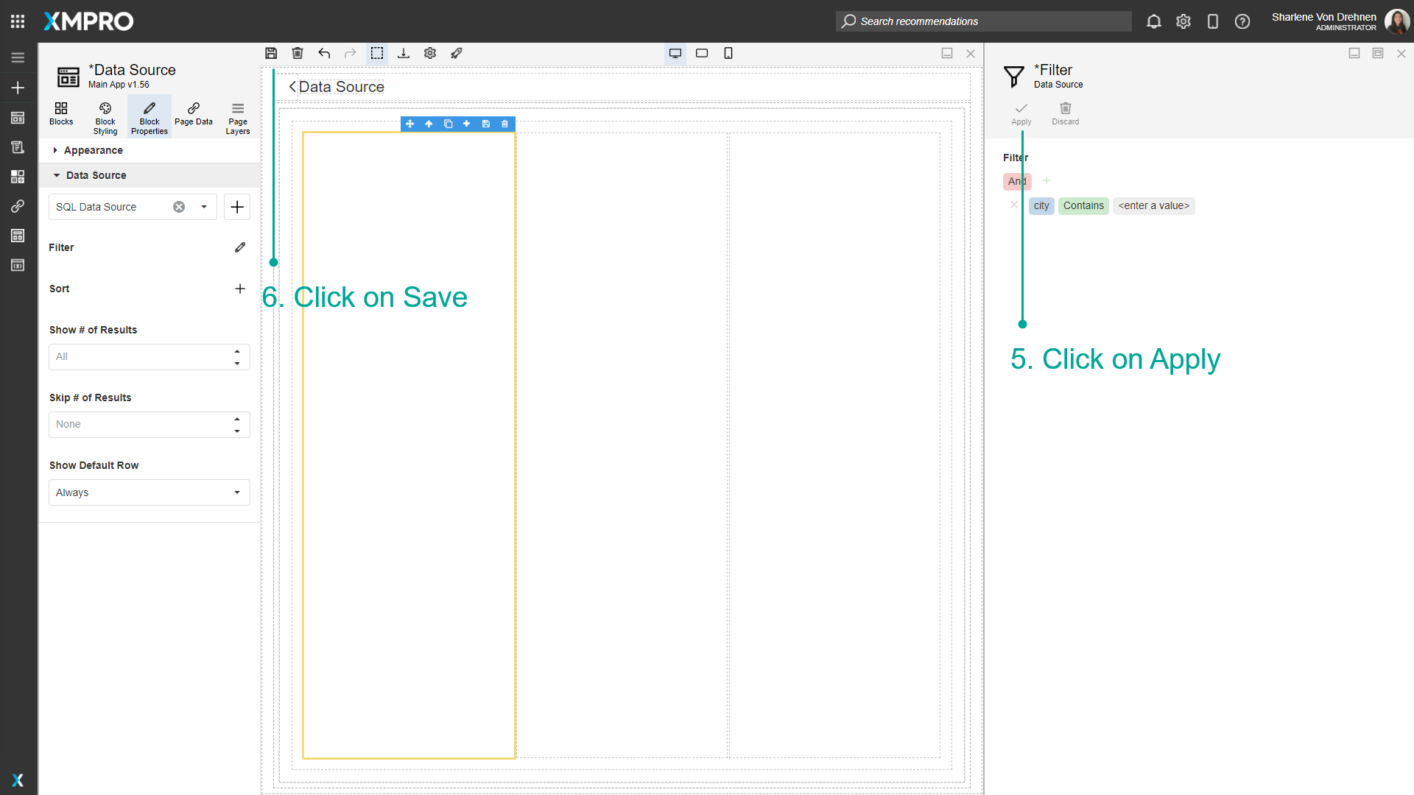Redo the last change
This screenshot has width=1414, height=795.
click(351, 53)
